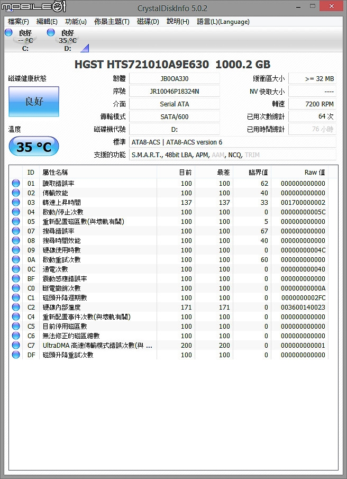This screenshot has width=347, height=479.
Task: Select the 傳輸效能 attribute name
Action: point(55,193)
